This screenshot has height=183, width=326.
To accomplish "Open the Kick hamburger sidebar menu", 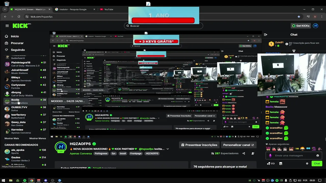I will click(7, 26).
